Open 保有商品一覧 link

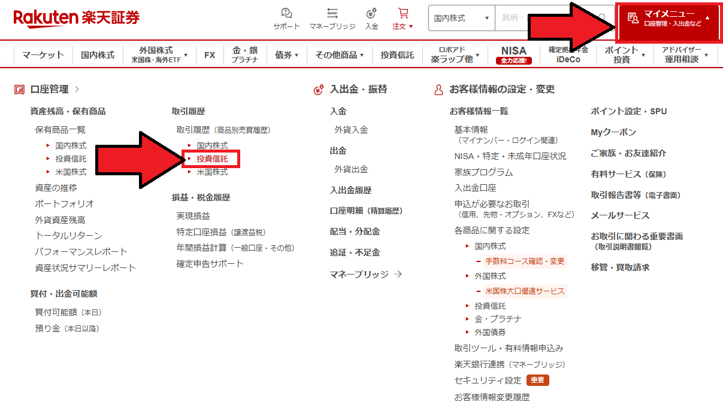[x=60, y=130]
